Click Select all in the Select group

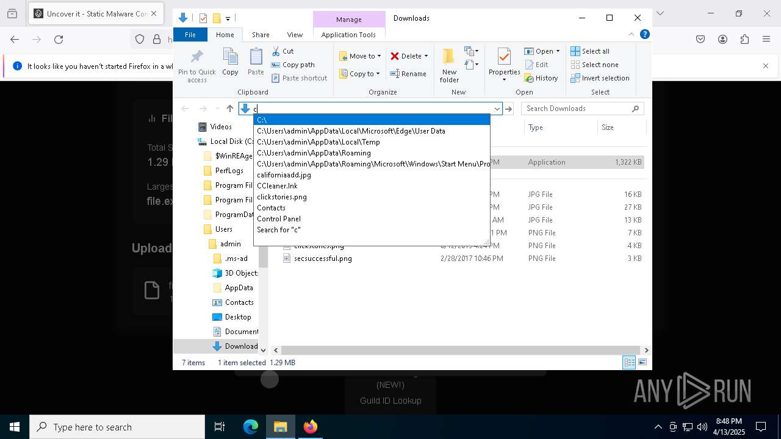590,51
